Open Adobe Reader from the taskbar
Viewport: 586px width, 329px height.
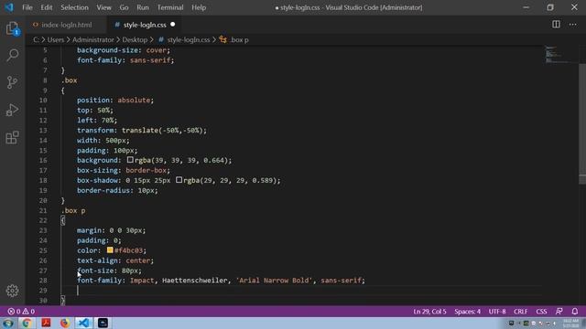tap(46, 323)
